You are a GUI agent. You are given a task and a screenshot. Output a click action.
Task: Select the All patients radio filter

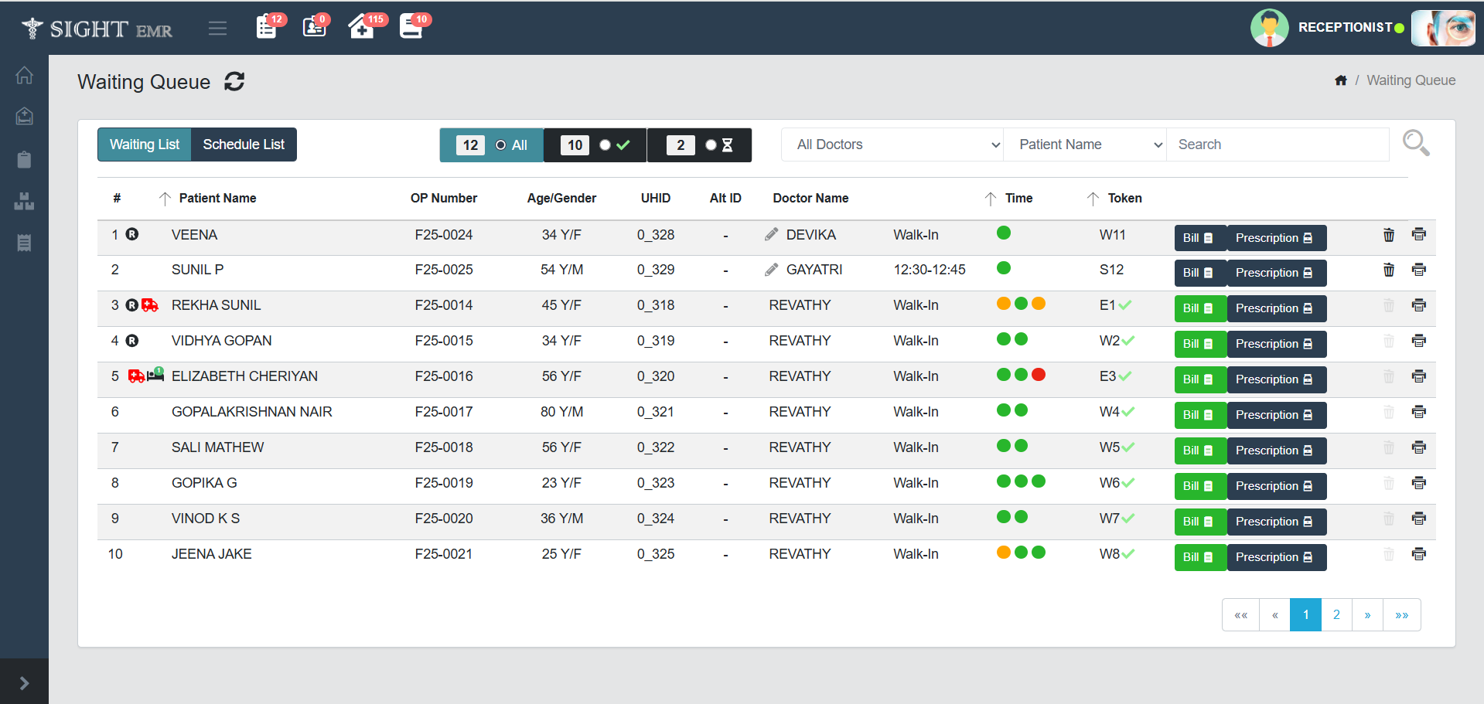pyautogui.click(x=501, y=145)
